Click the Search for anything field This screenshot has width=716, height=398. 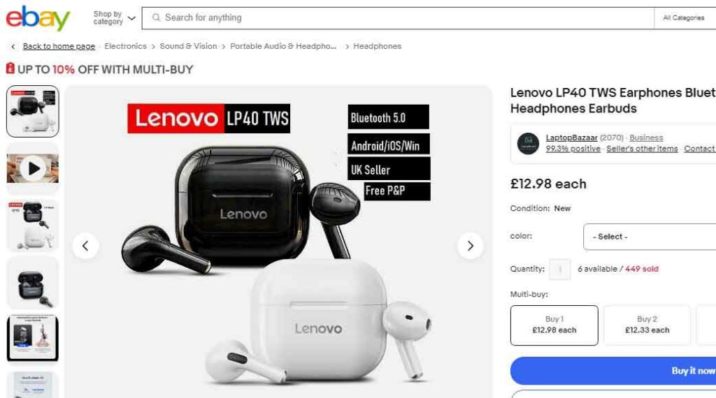(398, 17)
